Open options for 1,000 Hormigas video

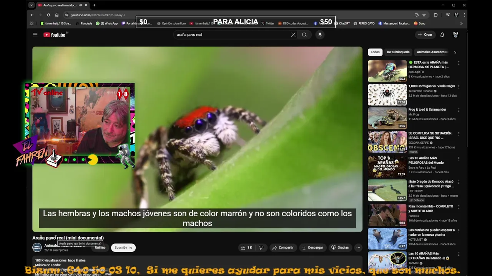coord(459,87)
